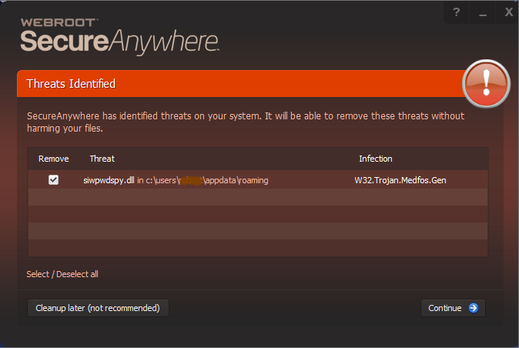Select the last empty row of threat list
The image size is (519, 348).
click(257, 248)
